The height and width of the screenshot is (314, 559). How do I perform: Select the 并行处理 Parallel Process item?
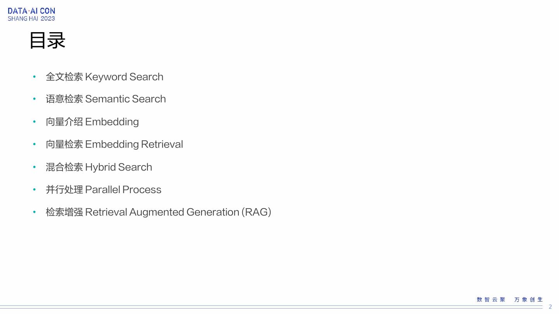103,190
